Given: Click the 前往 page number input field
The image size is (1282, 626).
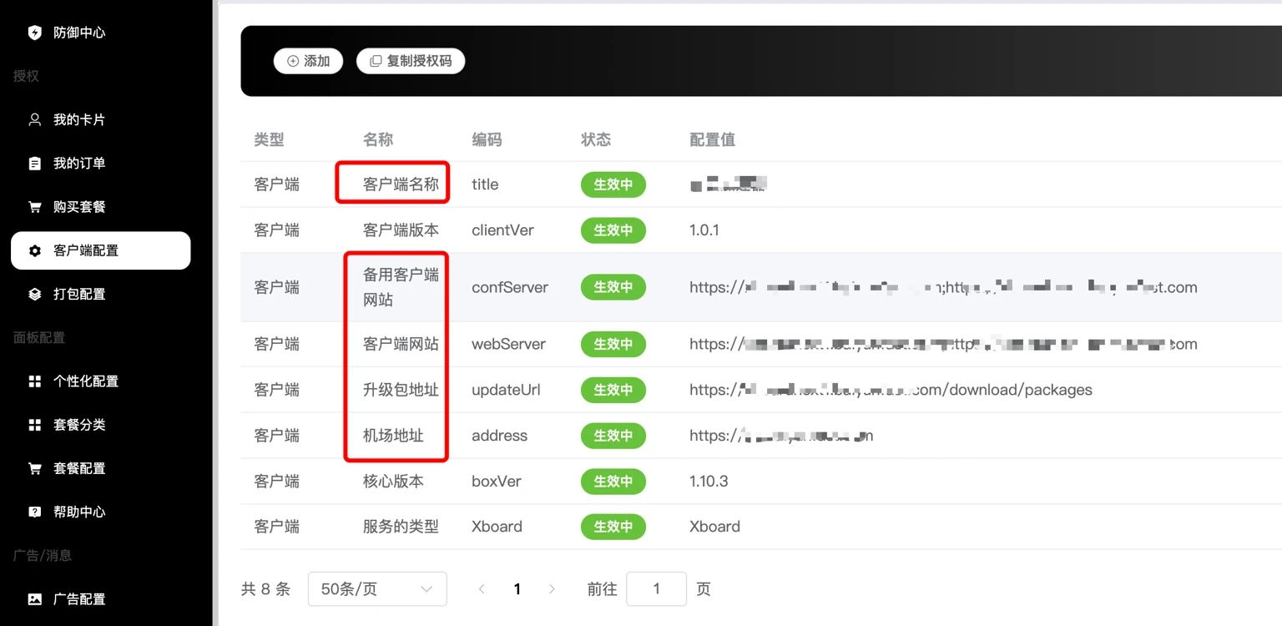Looking at the screenshot, I should [x=656, y=589].
